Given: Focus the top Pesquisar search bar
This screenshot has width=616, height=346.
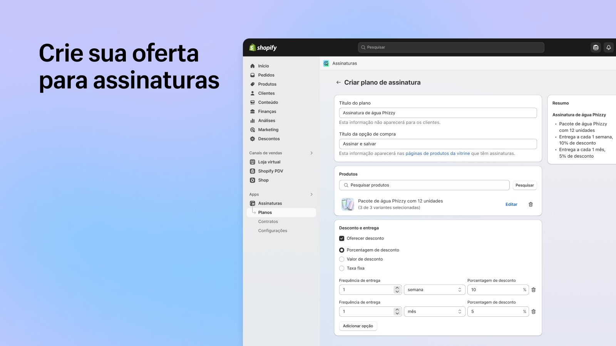Looking at the screenshot, I should click(x=451, y=47).
